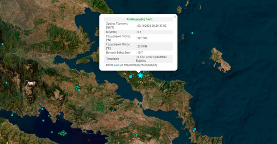Open the "κλικ" link for more details

[117, 65]
